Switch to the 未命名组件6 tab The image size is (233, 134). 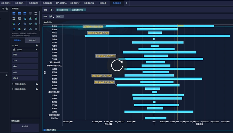tap(48, 3)
